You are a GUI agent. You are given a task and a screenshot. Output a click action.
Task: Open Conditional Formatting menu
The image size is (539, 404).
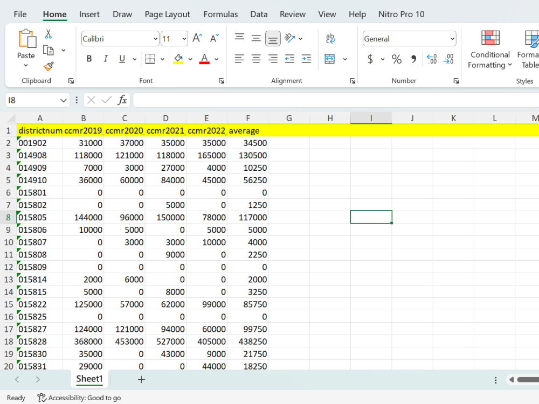pyautogui.click(x=490, y=49)
